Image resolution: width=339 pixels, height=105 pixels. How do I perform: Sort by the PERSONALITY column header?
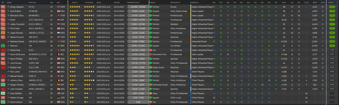point(175,2)
